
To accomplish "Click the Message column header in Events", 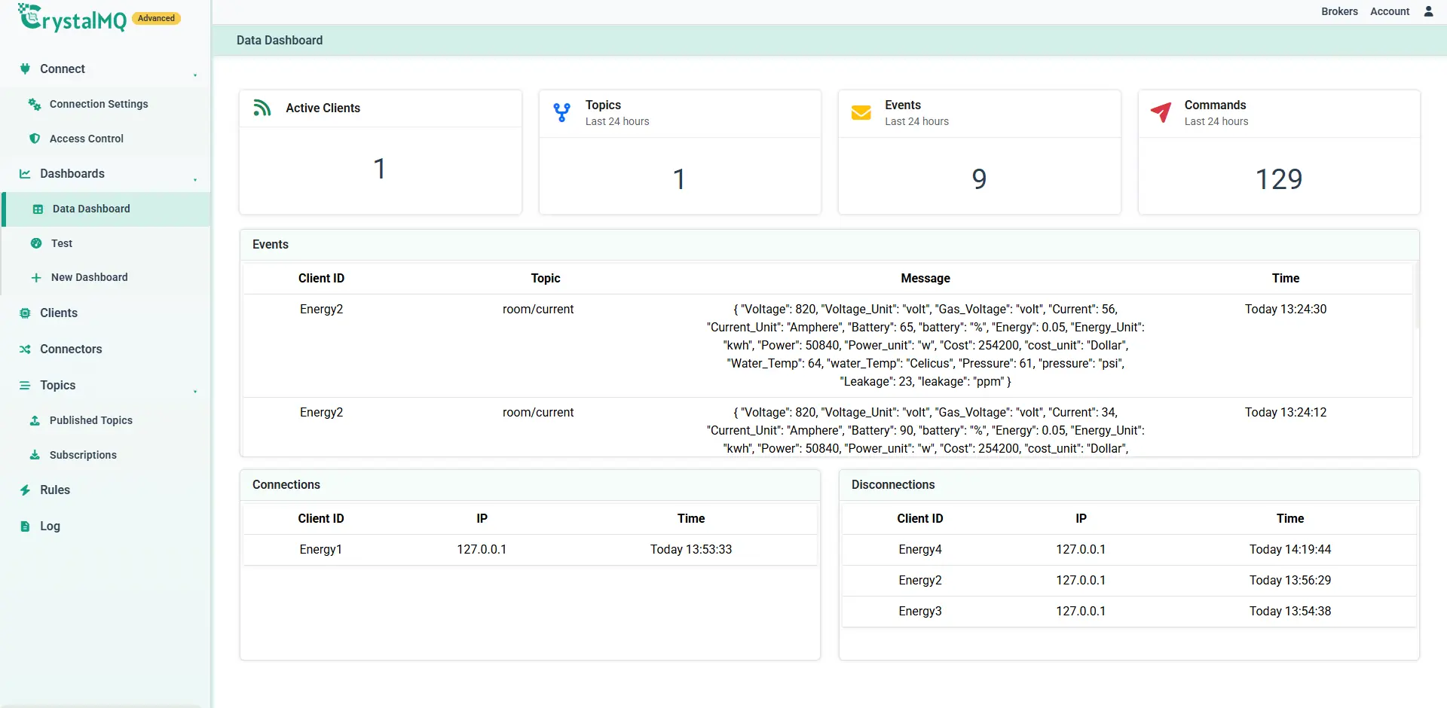I will [x=925, y=278].
